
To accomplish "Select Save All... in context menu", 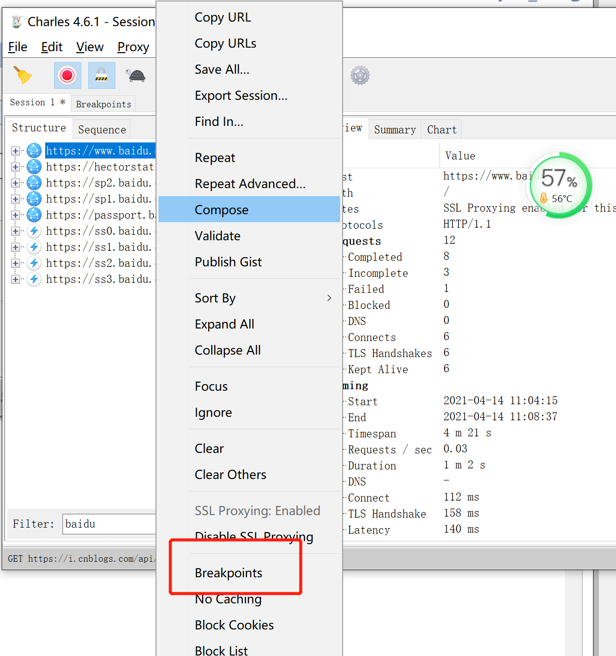I will click(249, 69).
